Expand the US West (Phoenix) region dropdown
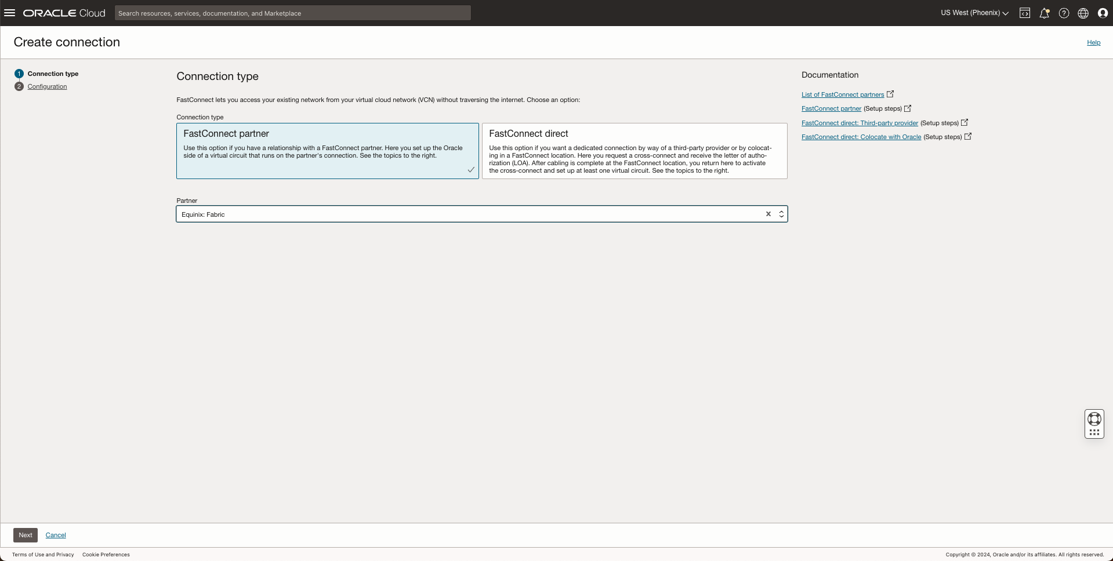This screenshot has height=561, width=1113. tap(974, 13)
